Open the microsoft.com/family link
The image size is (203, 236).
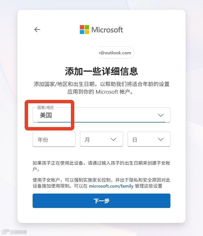[x=111, y=186]
